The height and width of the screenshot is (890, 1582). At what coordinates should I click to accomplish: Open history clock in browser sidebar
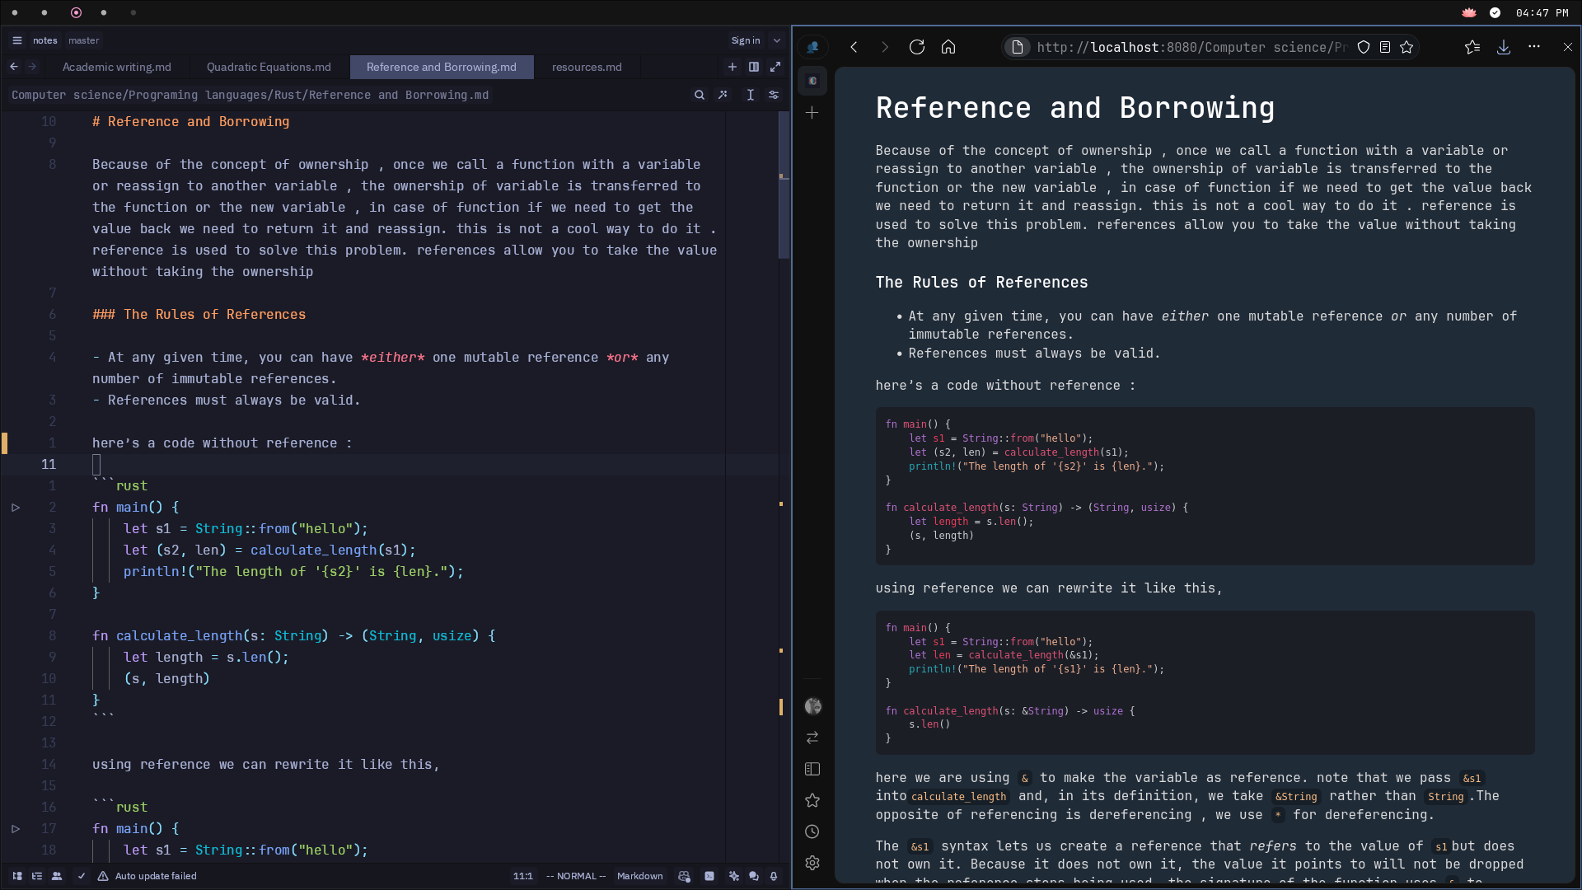812,831
